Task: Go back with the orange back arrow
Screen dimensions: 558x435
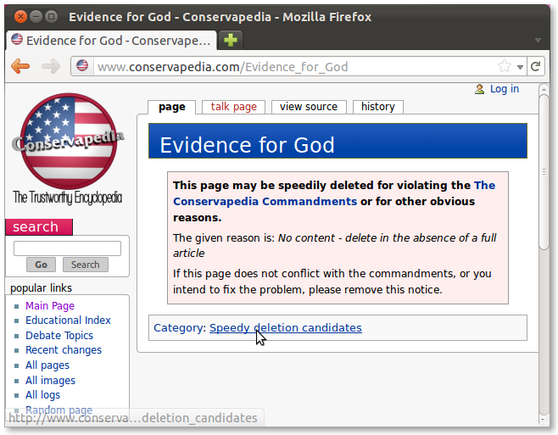Action: pos(20,66)
